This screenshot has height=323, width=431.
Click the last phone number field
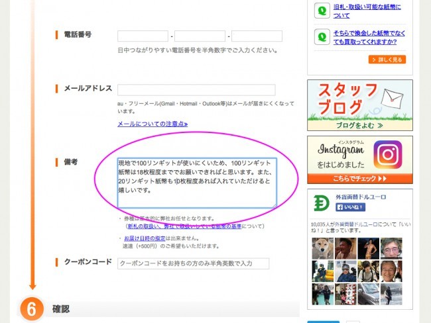[257, 36]
